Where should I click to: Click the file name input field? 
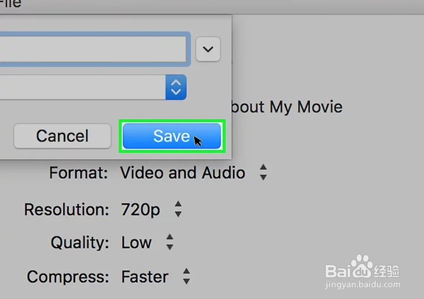point(93,49)
